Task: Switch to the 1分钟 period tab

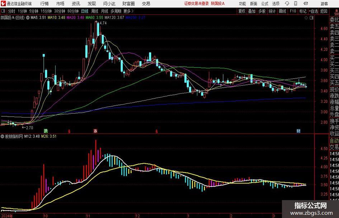Action: pyautogui.click(x=22, y=11)
